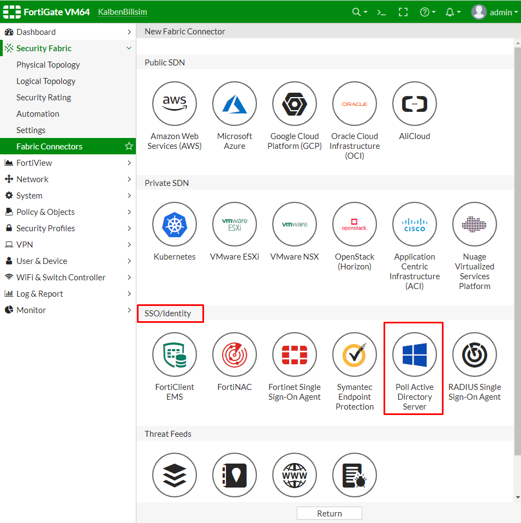Expand the Policy & Objects menu

click(x=68, y=212)
